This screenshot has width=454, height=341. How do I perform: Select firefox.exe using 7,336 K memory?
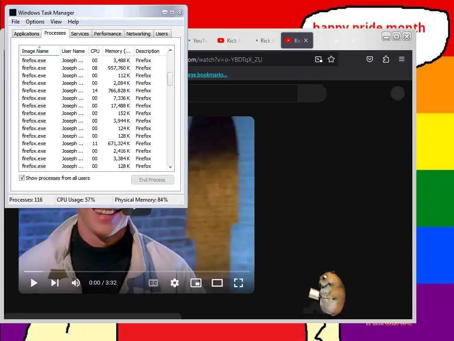pos(93,98)
